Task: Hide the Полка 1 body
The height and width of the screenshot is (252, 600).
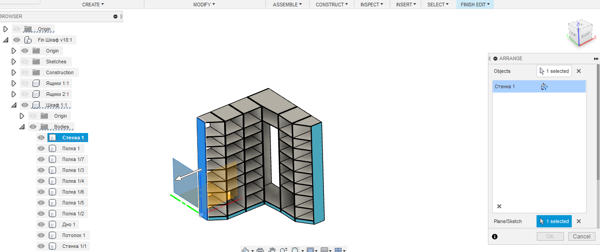Action: (x=41, y=148)
